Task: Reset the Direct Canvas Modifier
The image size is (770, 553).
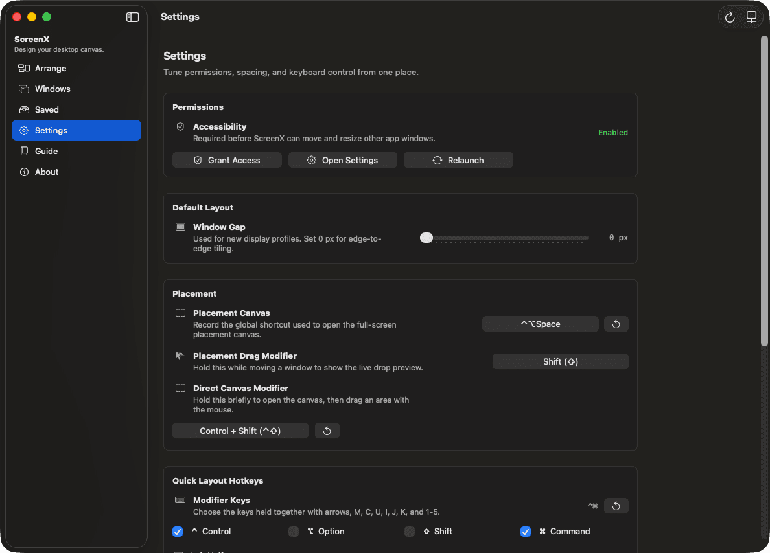Action: pos(327,431)
